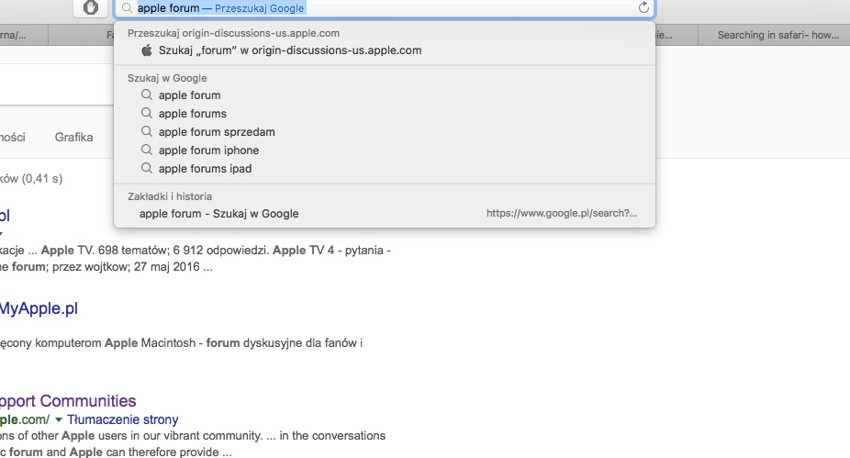Click magnifier icon beside 'apple forum iphone'

[146, 151]
